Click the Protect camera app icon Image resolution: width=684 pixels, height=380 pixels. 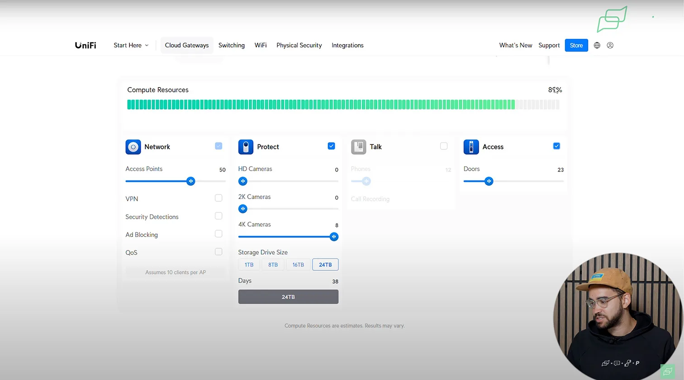click(x=246, y=147)
